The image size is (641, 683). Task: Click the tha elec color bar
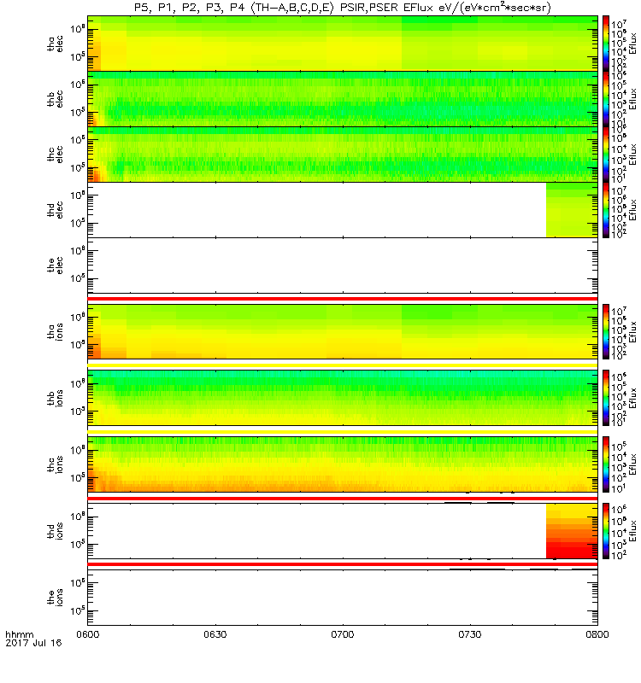pyautogui.click(x=606, y=44)
